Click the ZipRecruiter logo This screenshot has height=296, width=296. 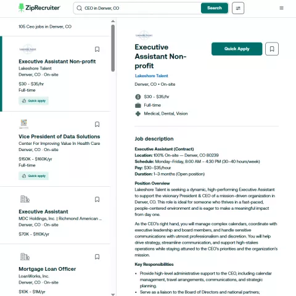[x=39, y=8]
